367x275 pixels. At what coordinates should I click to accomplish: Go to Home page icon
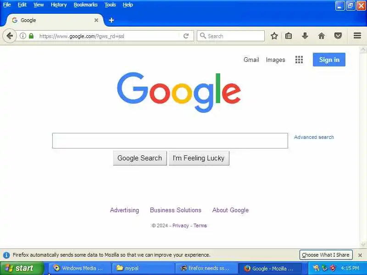click(x=322, y=36)
